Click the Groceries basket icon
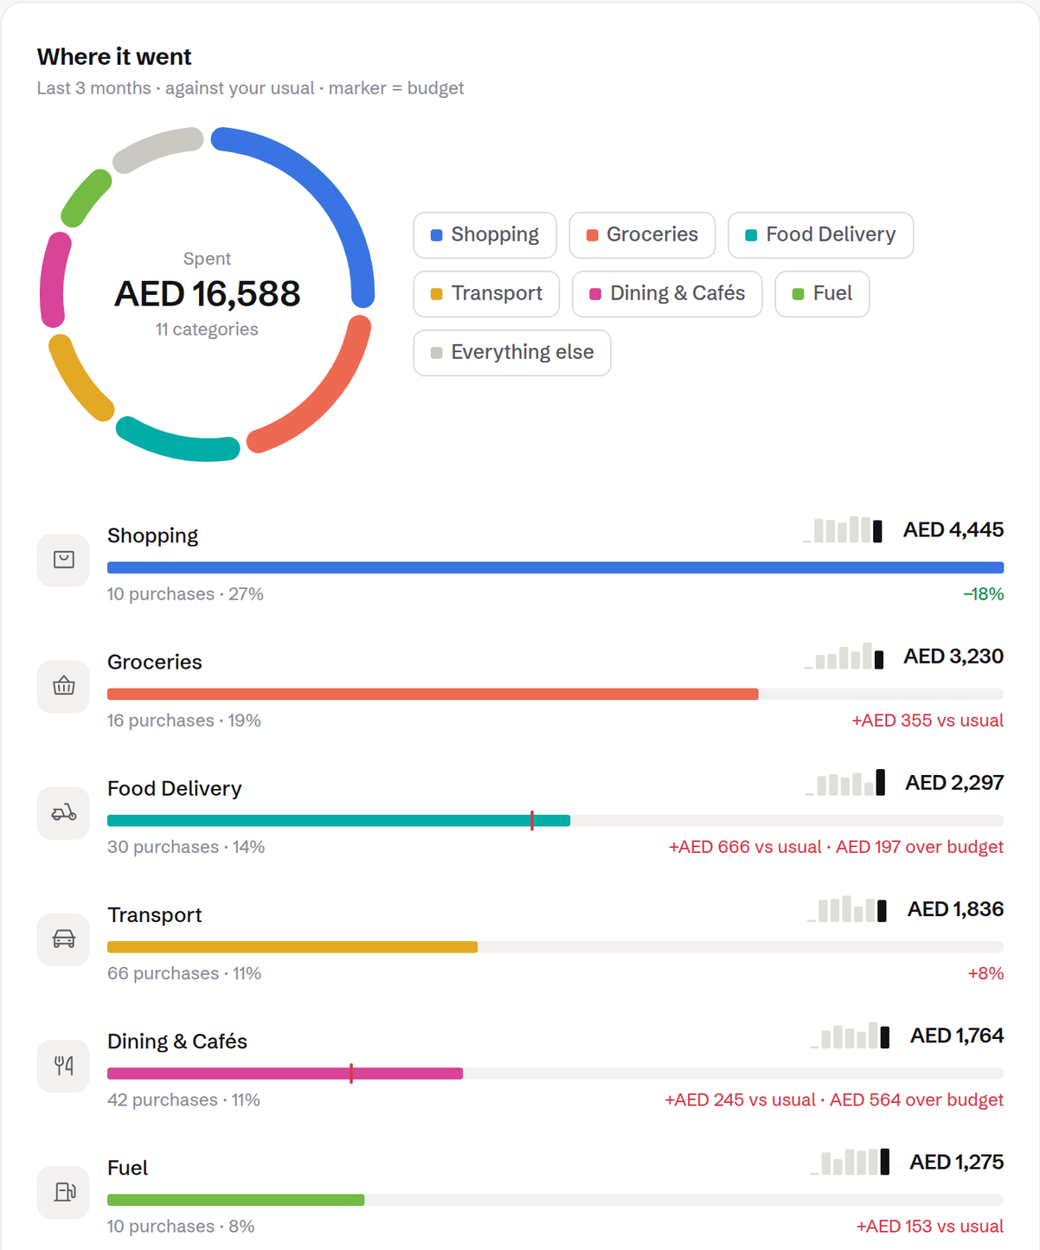Screen dimensions: 1040x1250 (x=63, y=686)
